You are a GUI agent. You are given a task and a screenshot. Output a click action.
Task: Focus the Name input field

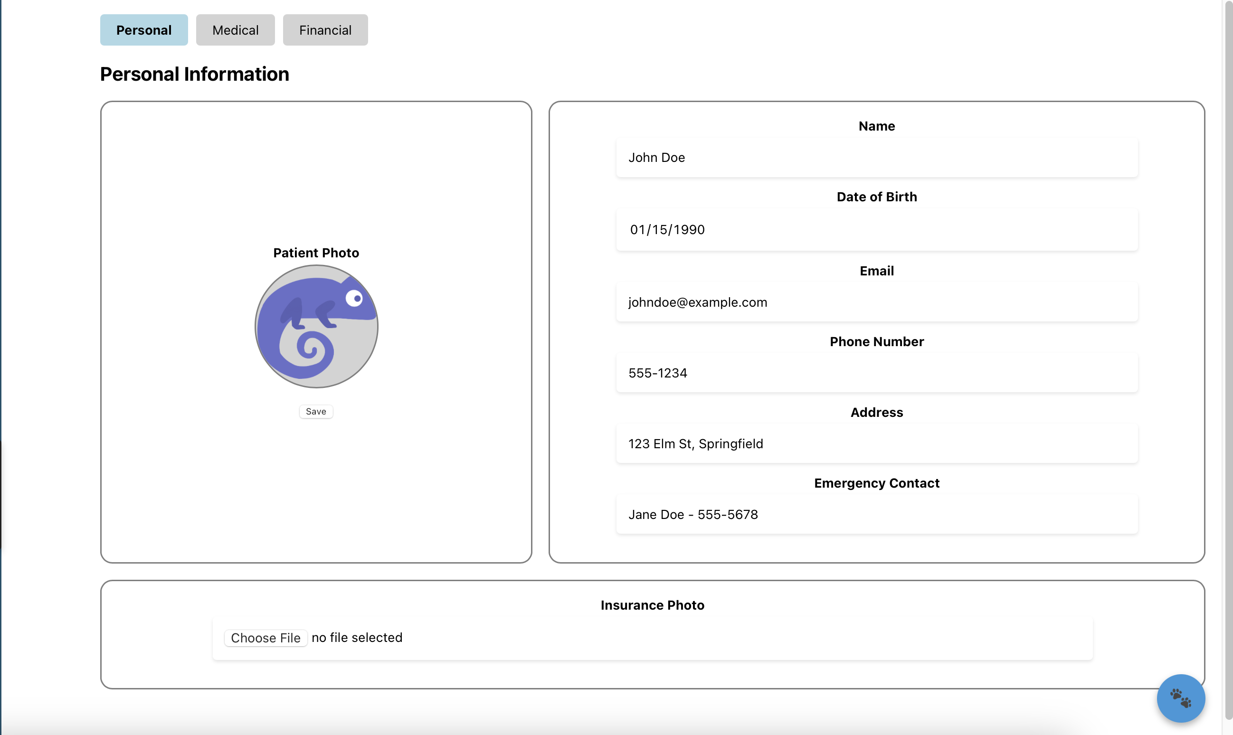click(x=876, y=158)
